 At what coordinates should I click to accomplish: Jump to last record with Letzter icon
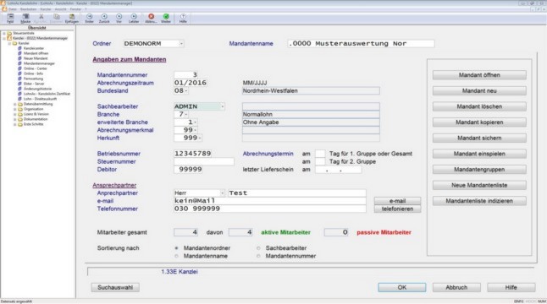(x=134, y=17)
